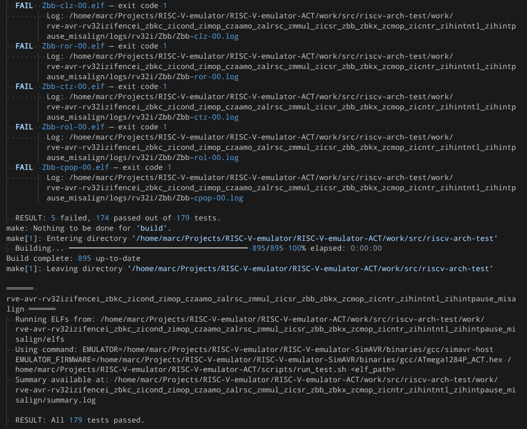Click the 'Running ELFs from' path

tap(266, 329)
